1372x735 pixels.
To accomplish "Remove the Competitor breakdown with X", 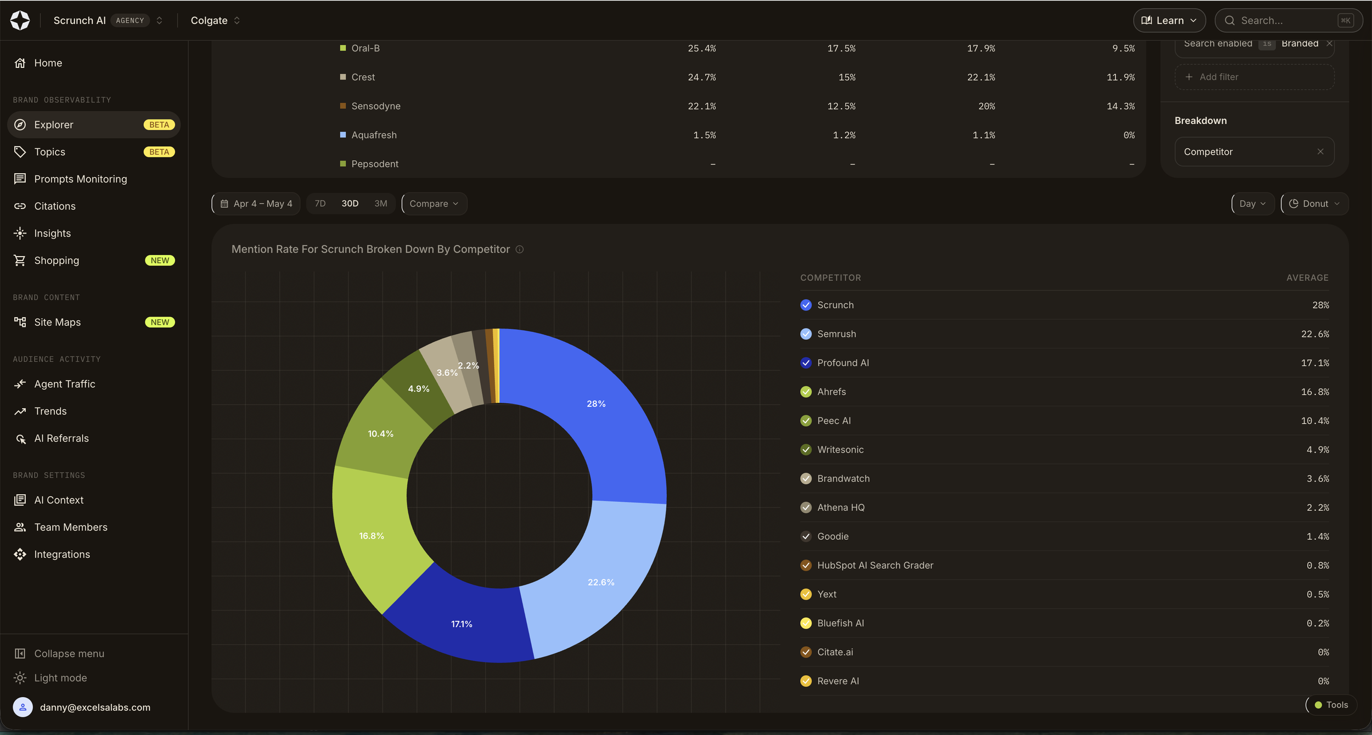I will 1320,152.
